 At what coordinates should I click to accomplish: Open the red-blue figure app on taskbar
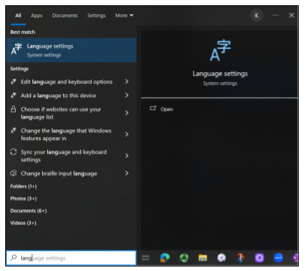pos(240,257)
